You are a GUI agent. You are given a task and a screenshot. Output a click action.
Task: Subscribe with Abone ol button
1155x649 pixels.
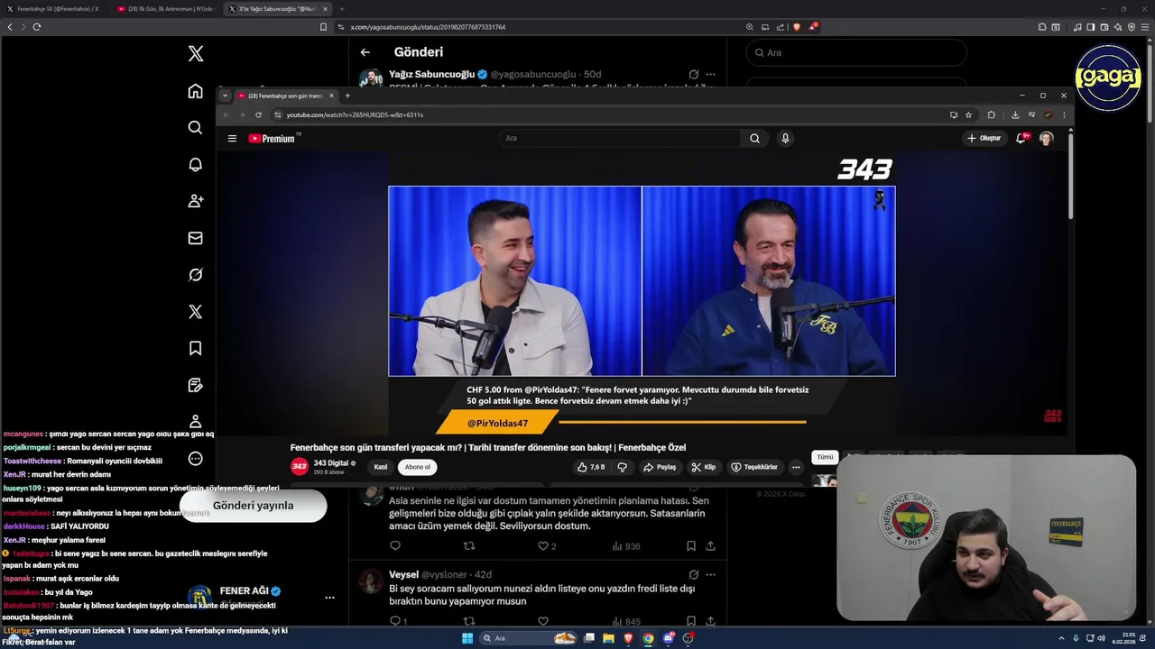(x=418, y=467)
